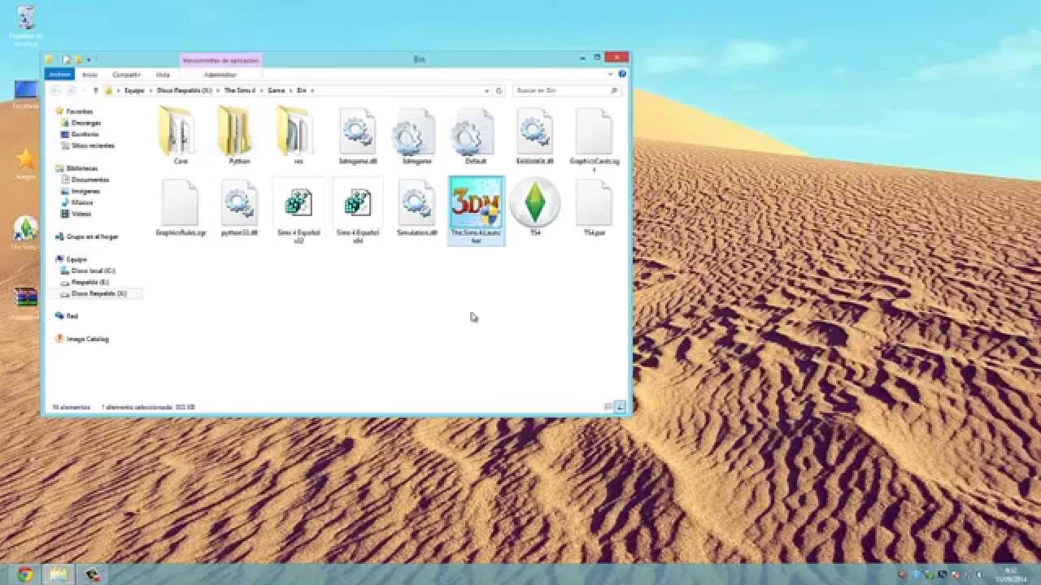Open the WinRAR archive desktop icon
1041x585 pixels.
pos(26,303)
